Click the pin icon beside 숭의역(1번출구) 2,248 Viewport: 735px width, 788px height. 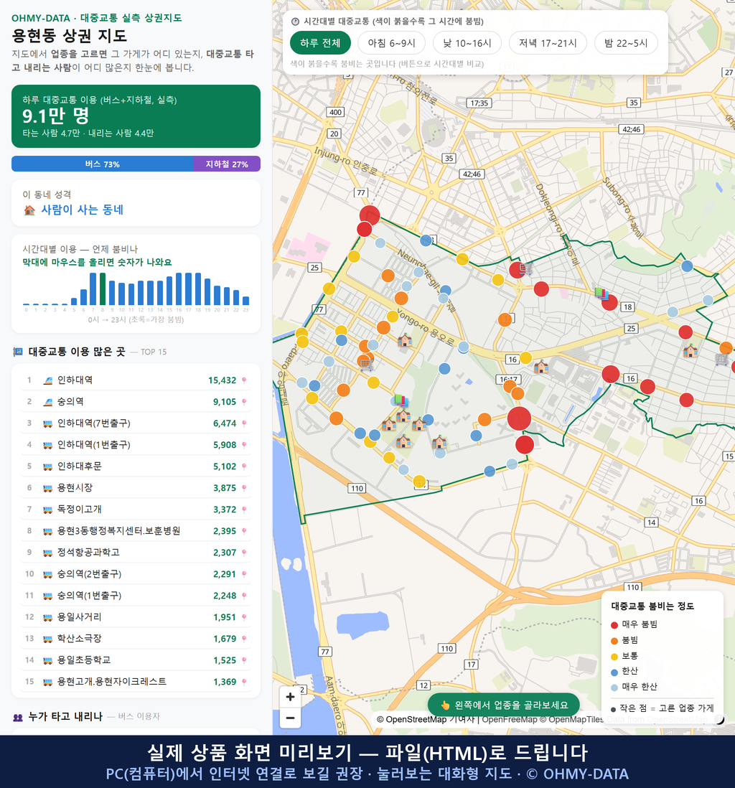pos(244,596)
